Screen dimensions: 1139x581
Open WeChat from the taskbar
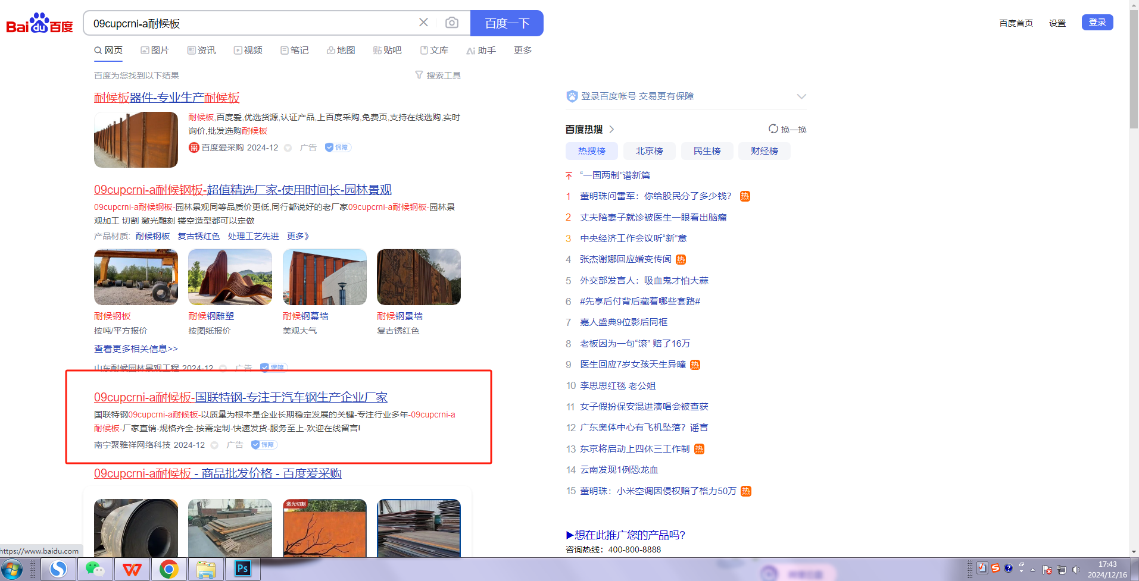pyautogui.click(x=95, y=569)
